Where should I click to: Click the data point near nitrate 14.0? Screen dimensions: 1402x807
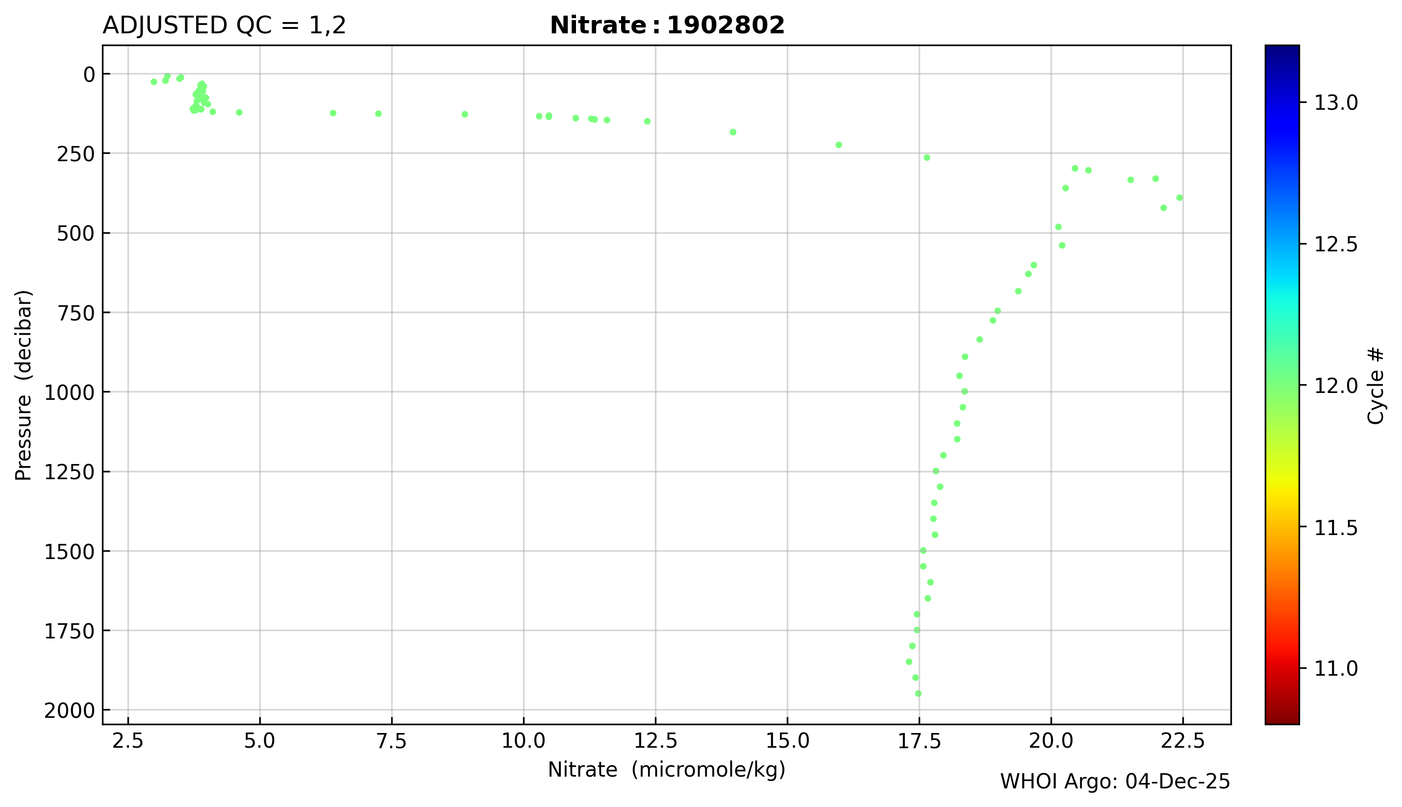pos(733,132)
